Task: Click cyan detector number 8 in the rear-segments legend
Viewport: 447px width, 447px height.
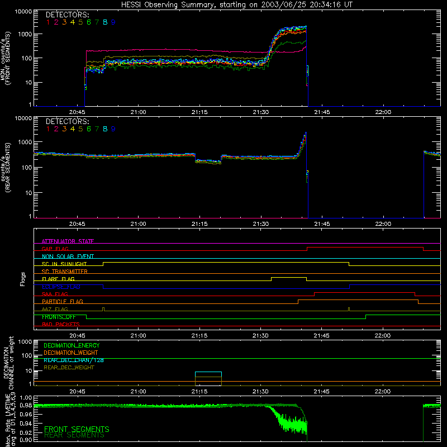Action: point(105,129)
